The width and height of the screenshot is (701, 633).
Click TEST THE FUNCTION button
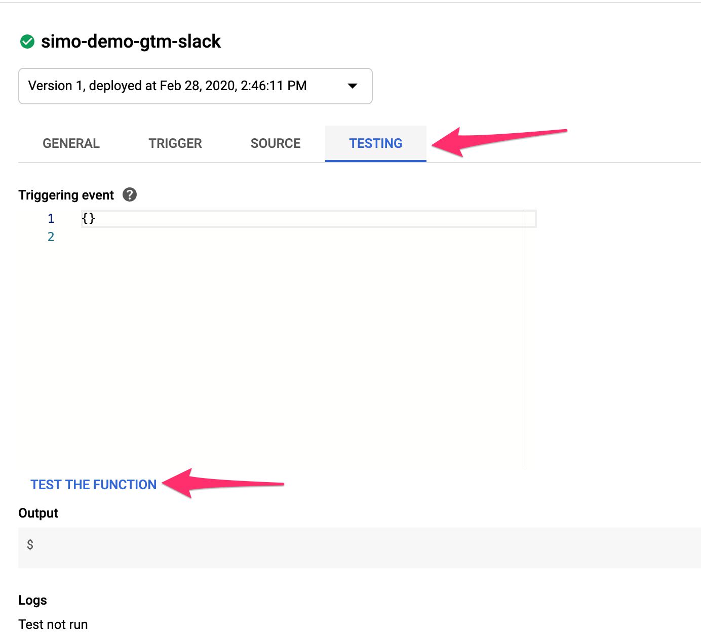point(94,485)
